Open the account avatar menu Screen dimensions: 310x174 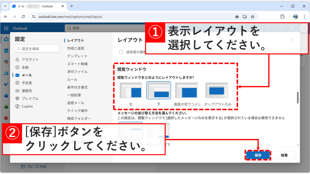click(x=304, y=28)
